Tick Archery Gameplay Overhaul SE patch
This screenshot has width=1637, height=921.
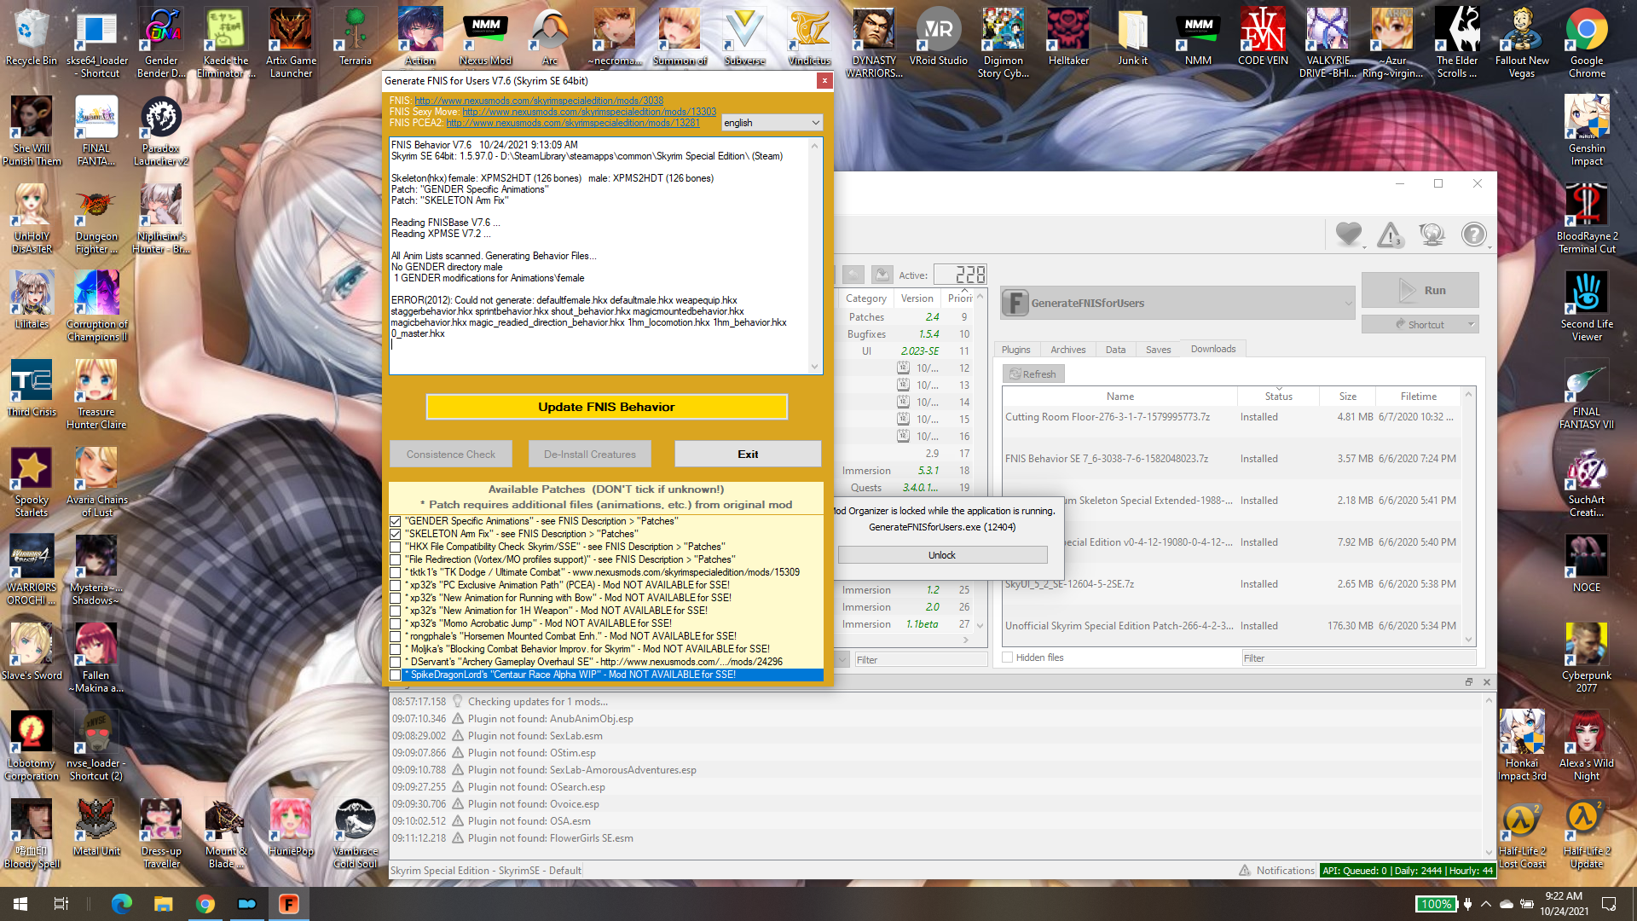pyautogui.click(x=396, y=662)
